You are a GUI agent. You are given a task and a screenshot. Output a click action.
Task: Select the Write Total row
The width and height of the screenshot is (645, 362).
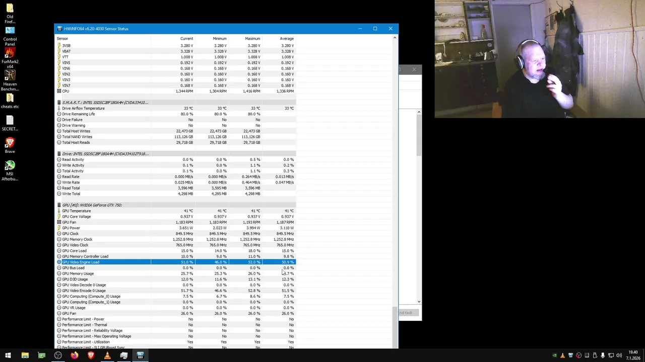tap(176, 194)
